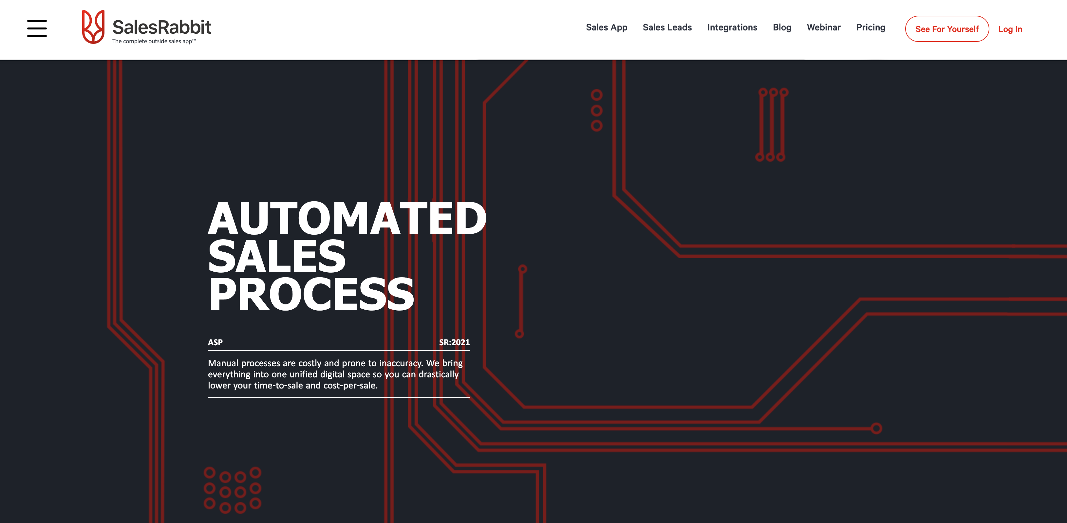The image size is (1067, 523).
Task: Click the ASP label
Action: 215,342
